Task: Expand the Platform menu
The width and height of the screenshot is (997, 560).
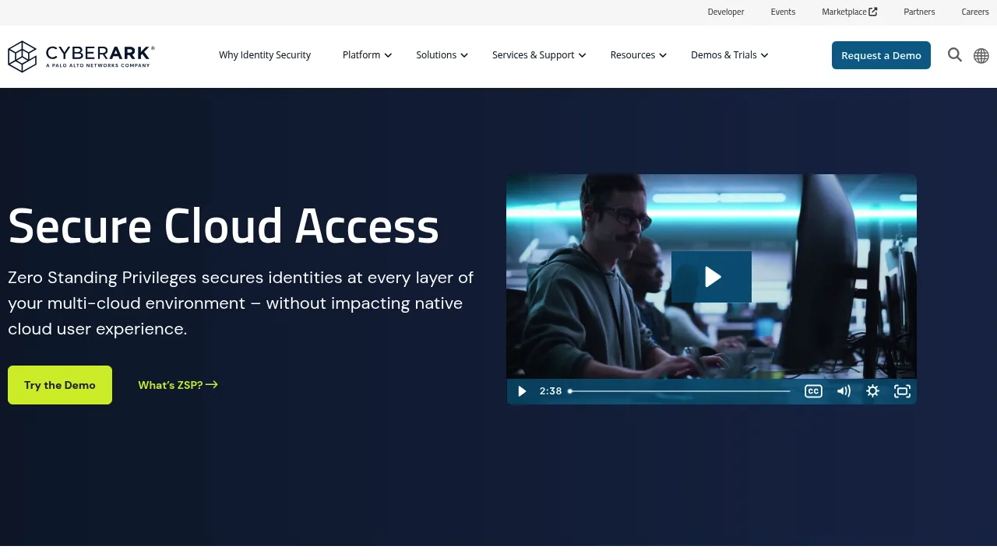Action: [x=368, y=55]
